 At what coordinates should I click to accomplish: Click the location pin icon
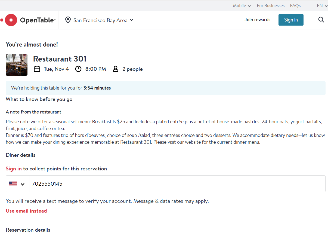(x=68, y=20)
